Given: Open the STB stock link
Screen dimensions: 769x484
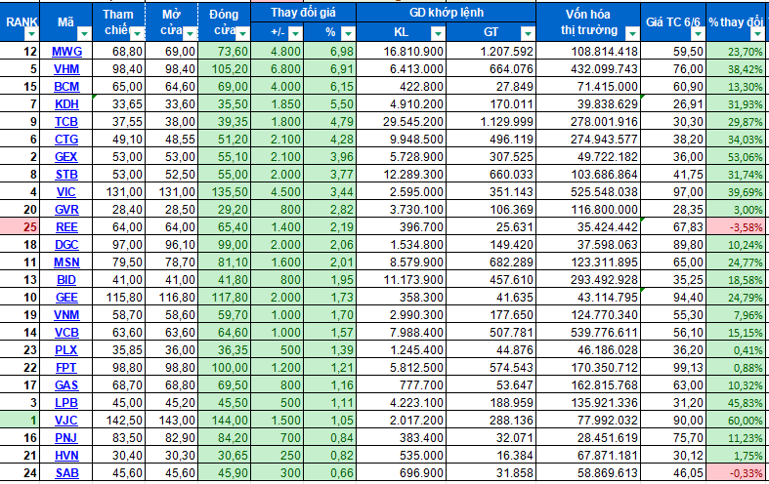Looking at the screenshot, I should click(66, 175).
